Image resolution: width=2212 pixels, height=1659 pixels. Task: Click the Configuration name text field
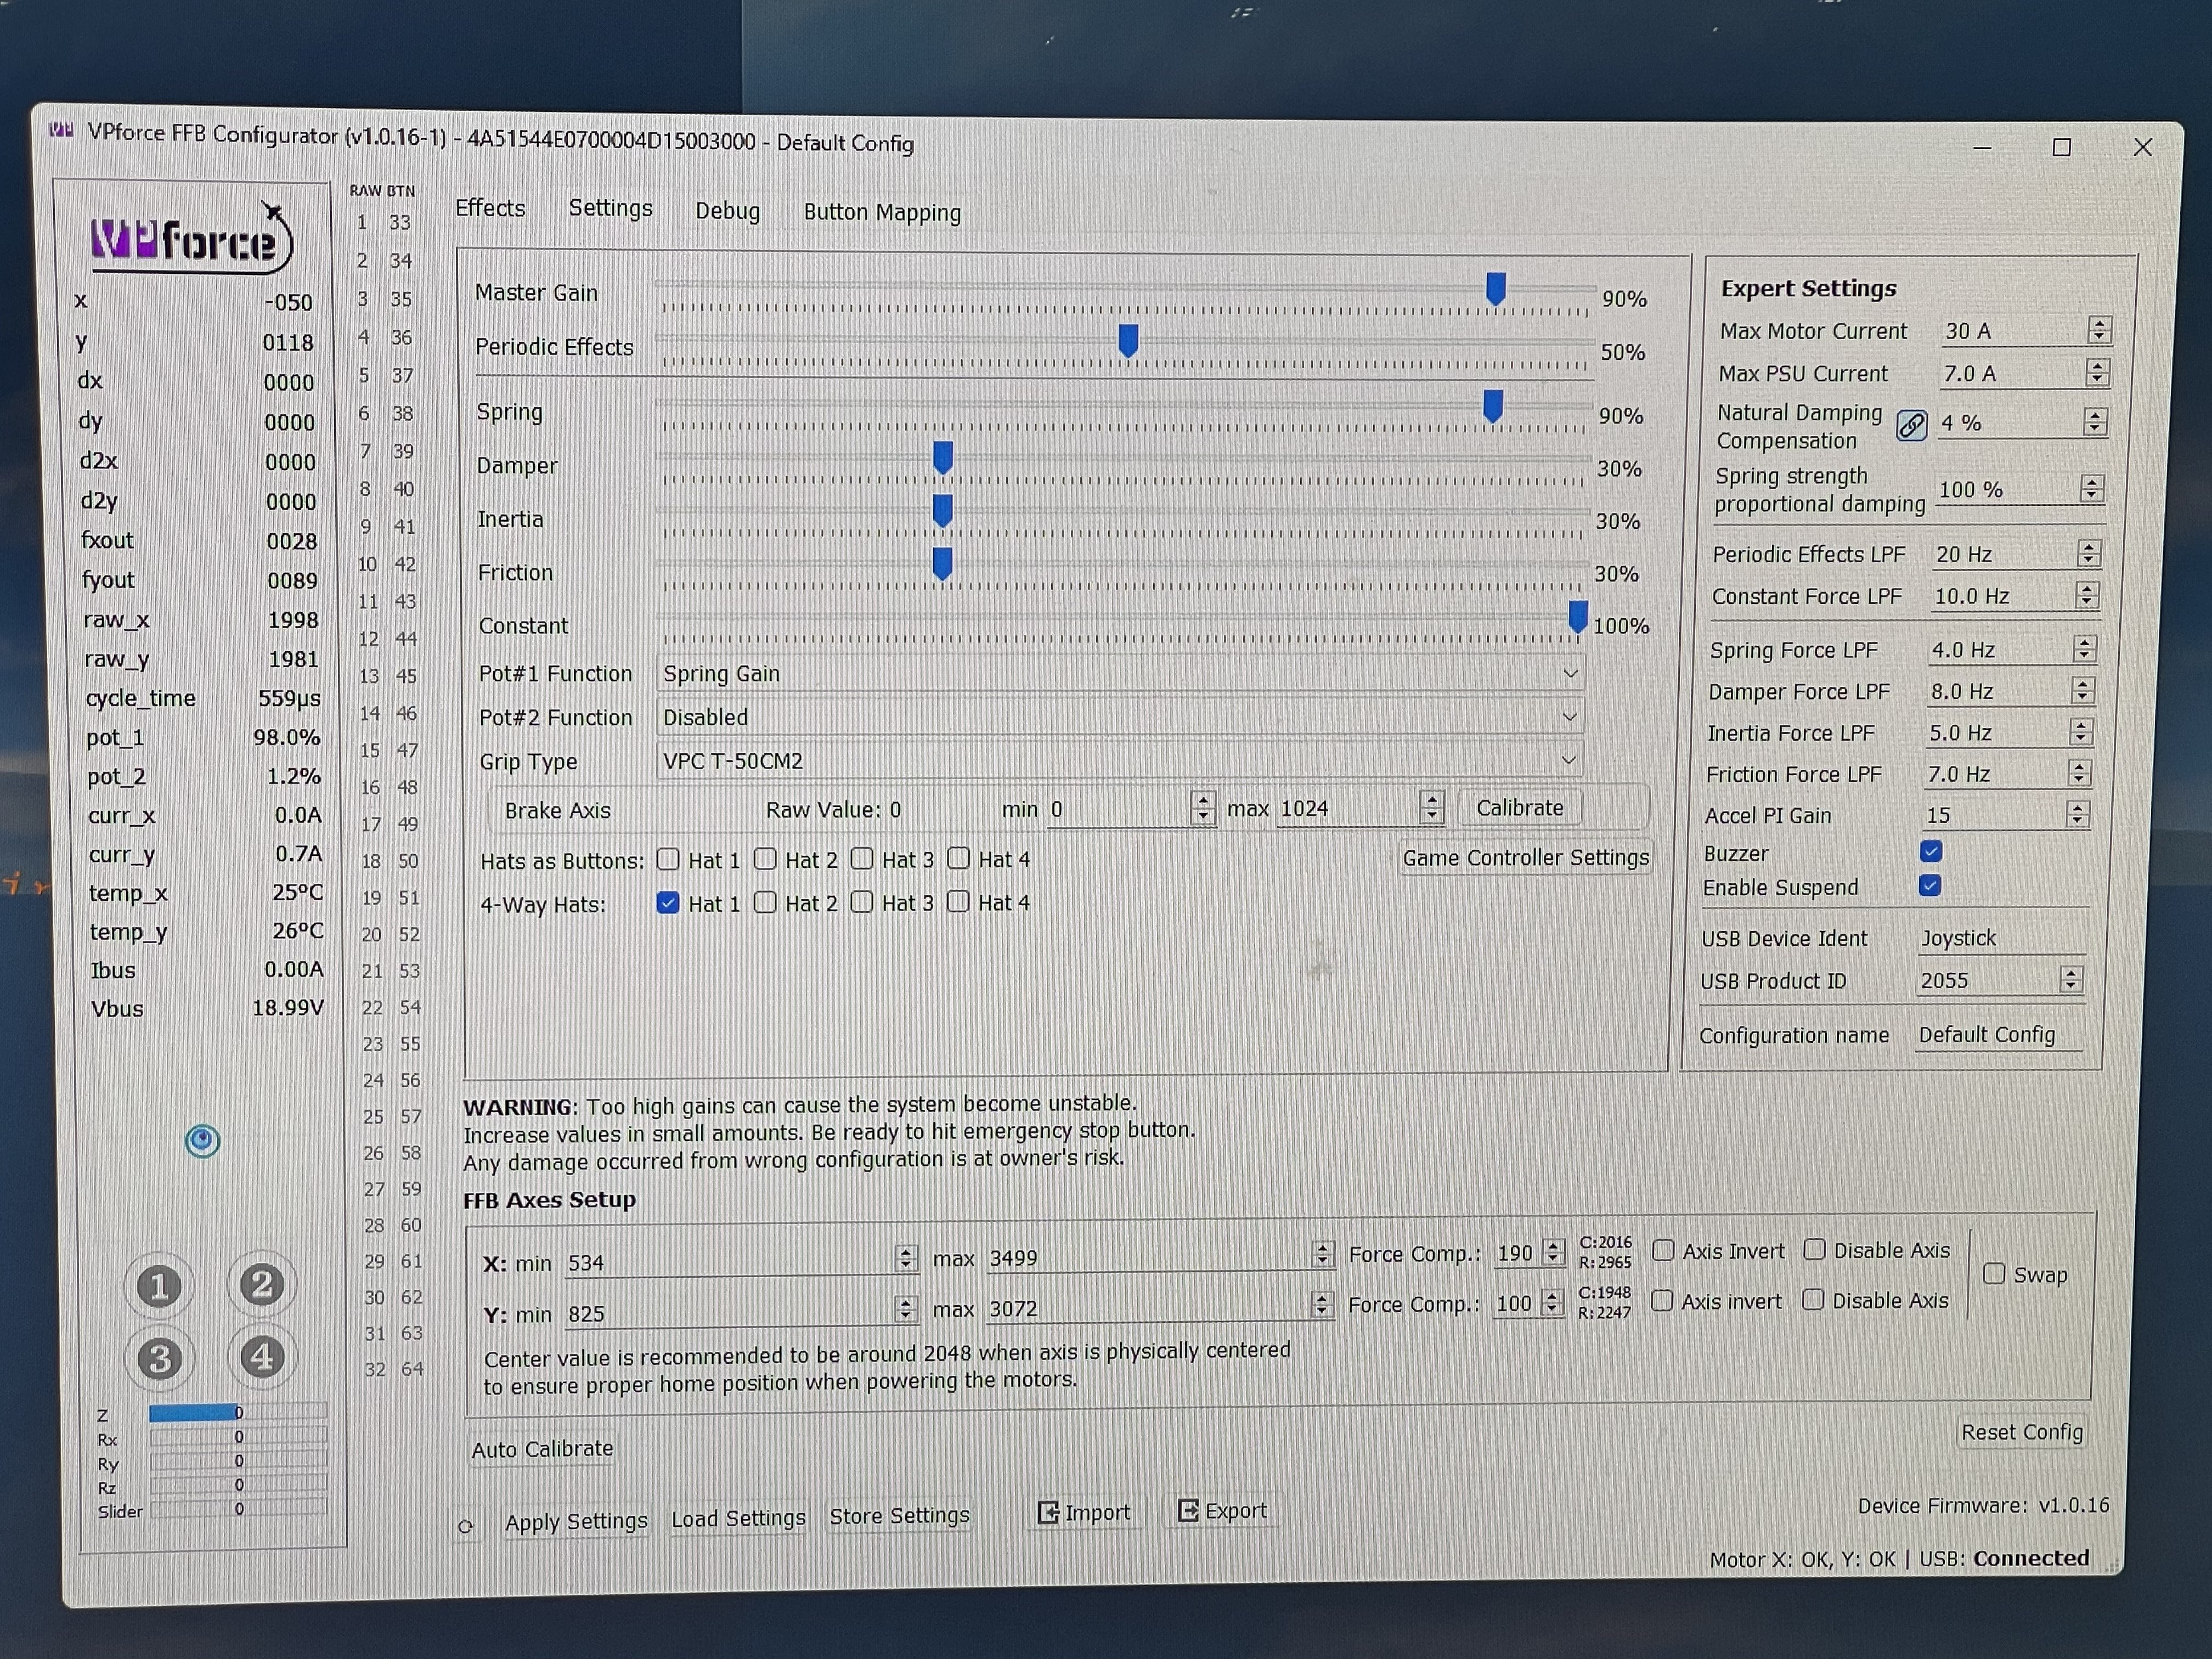1997,1035
